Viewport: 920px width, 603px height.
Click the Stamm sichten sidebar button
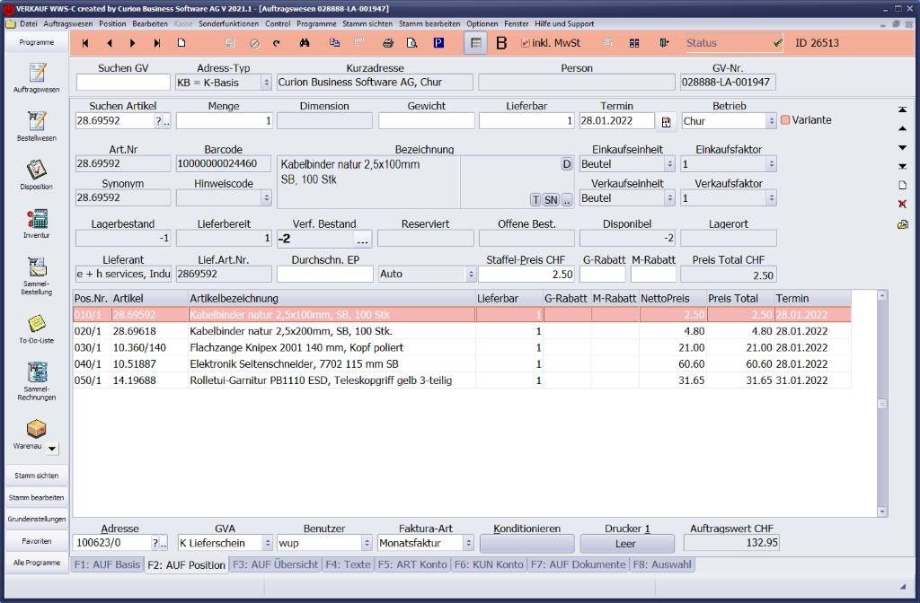point(37,476)
